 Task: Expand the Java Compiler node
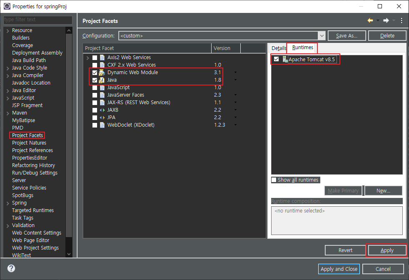click(x=8, y=76)
